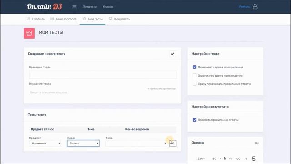Image resolution: width=291 pixels, height=164 pixels.
Task: Click the Настройки результата panel title
Action: coord(210,107)
